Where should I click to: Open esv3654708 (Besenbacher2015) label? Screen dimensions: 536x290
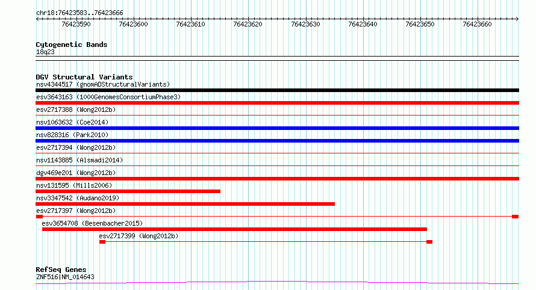point(92,223)
